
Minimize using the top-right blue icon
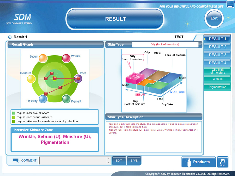tap(230, 4)
